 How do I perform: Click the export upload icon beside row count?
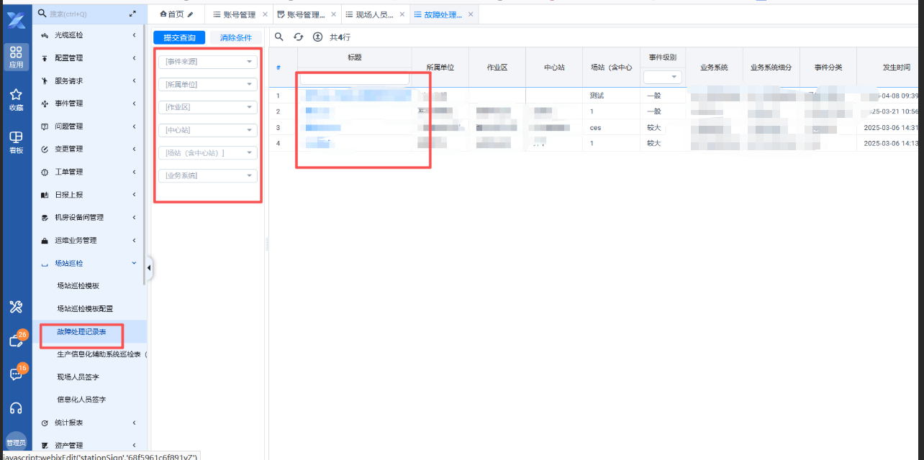click(317, 37)
